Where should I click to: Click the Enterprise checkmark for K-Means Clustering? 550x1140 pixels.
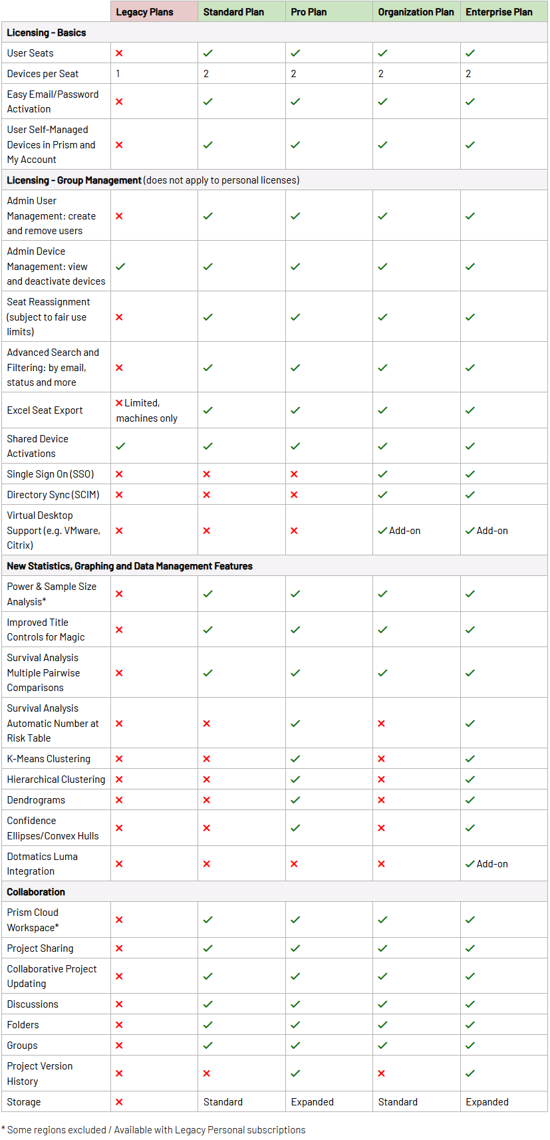coord(470,759)
